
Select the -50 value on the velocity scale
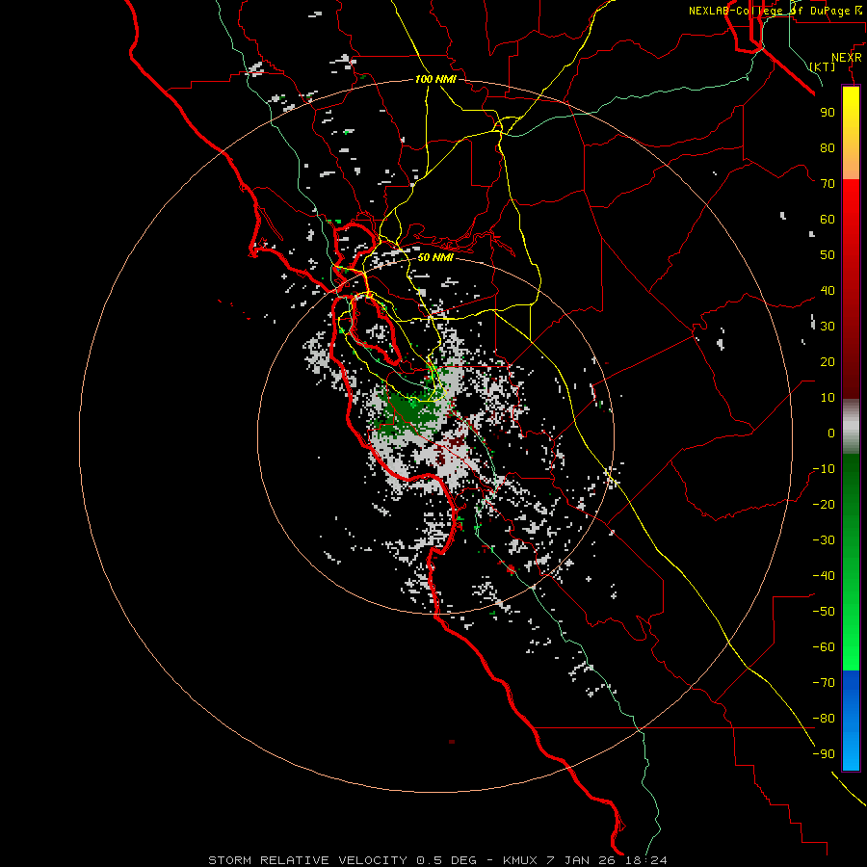point(824,612)
